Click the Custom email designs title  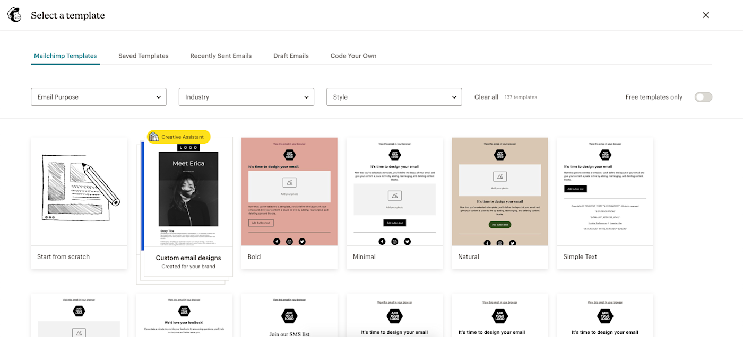click(188, 258)
